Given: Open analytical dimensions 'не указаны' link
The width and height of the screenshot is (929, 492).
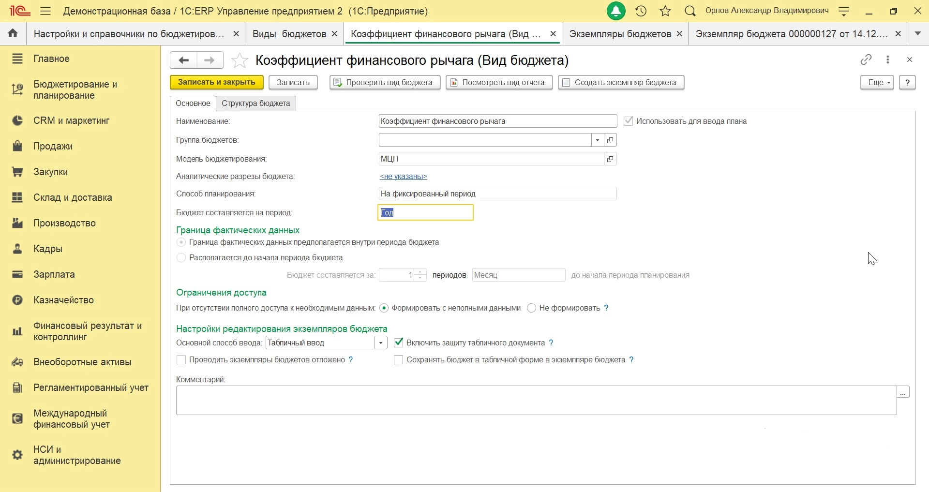Looking at the screenshot, I should [404, 177].
